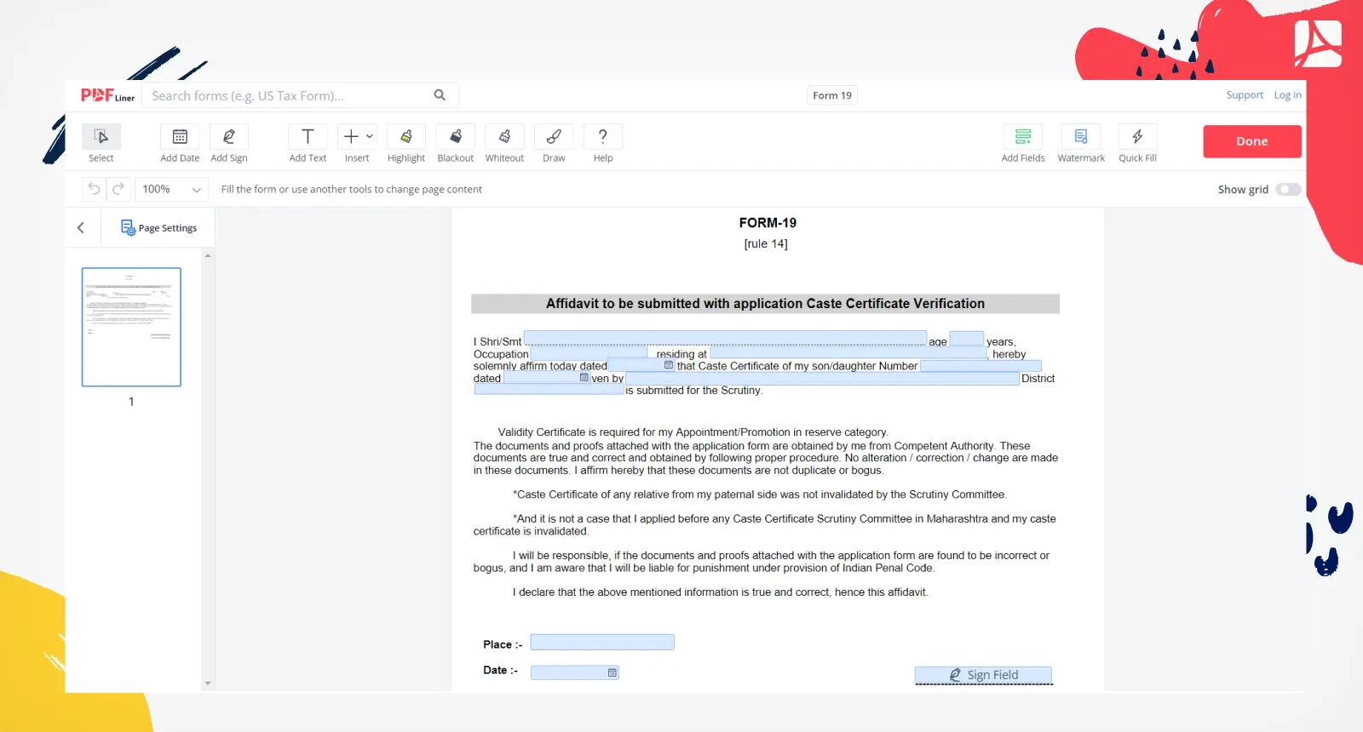The image size is (1363, 732).
Task: Click the Log in link
Action: 1287,95
